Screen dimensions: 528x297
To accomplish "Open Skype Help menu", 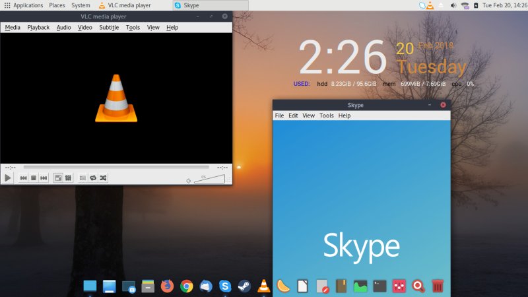I will [x=344, y=115].
